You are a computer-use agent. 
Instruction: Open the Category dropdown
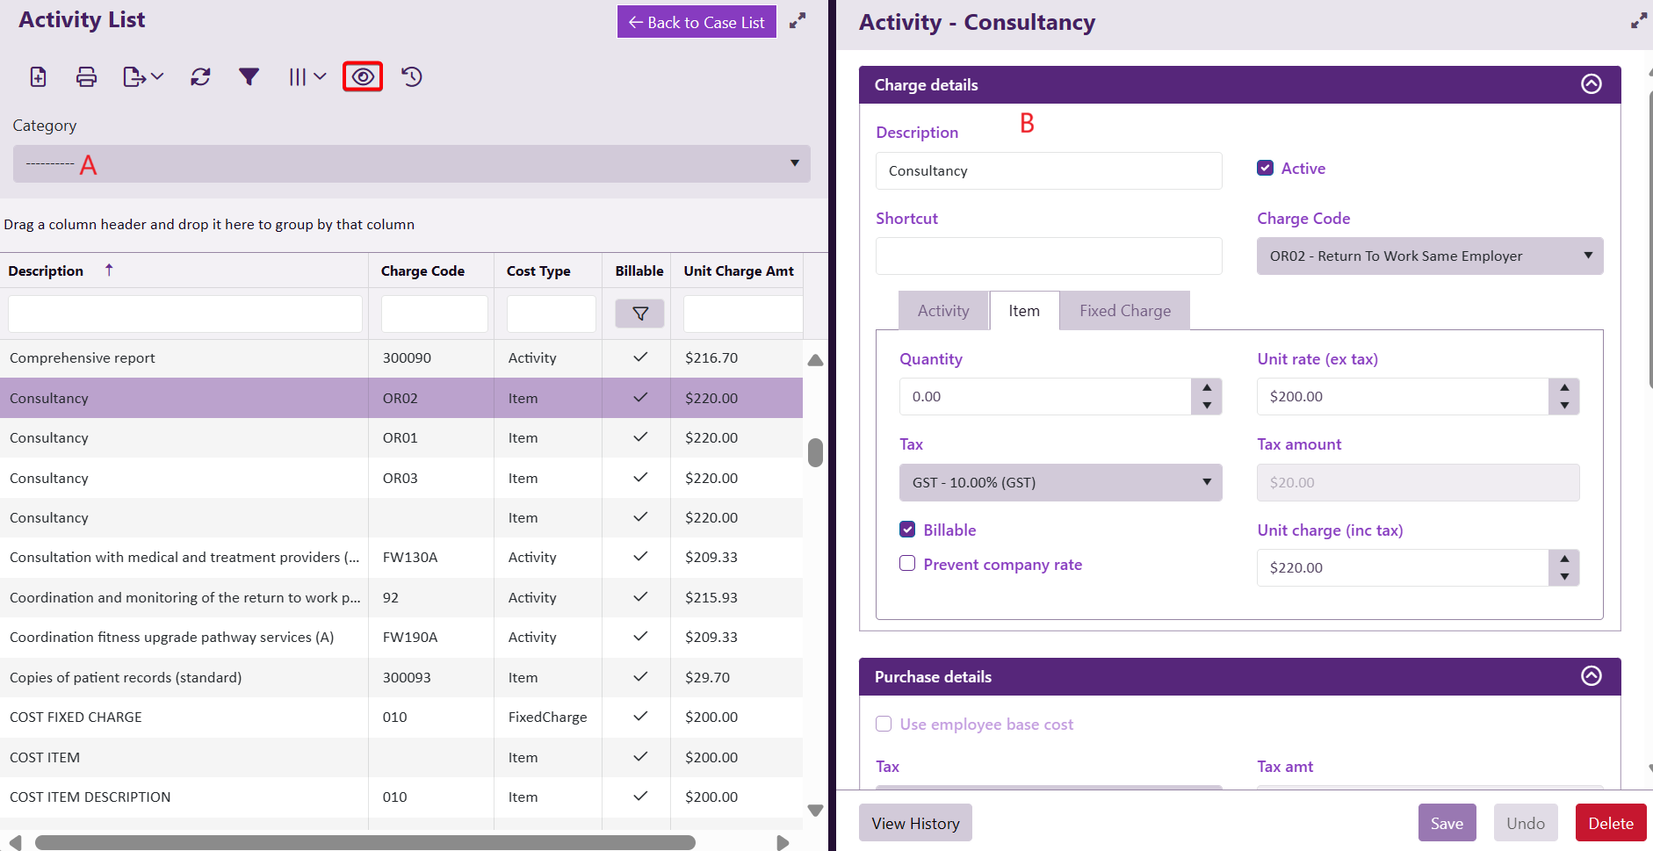[411, 164]
